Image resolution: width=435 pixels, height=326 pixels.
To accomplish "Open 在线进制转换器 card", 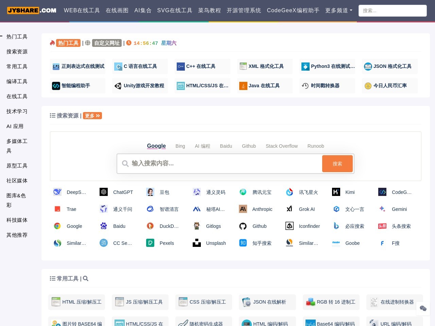I will pos(395,302).
